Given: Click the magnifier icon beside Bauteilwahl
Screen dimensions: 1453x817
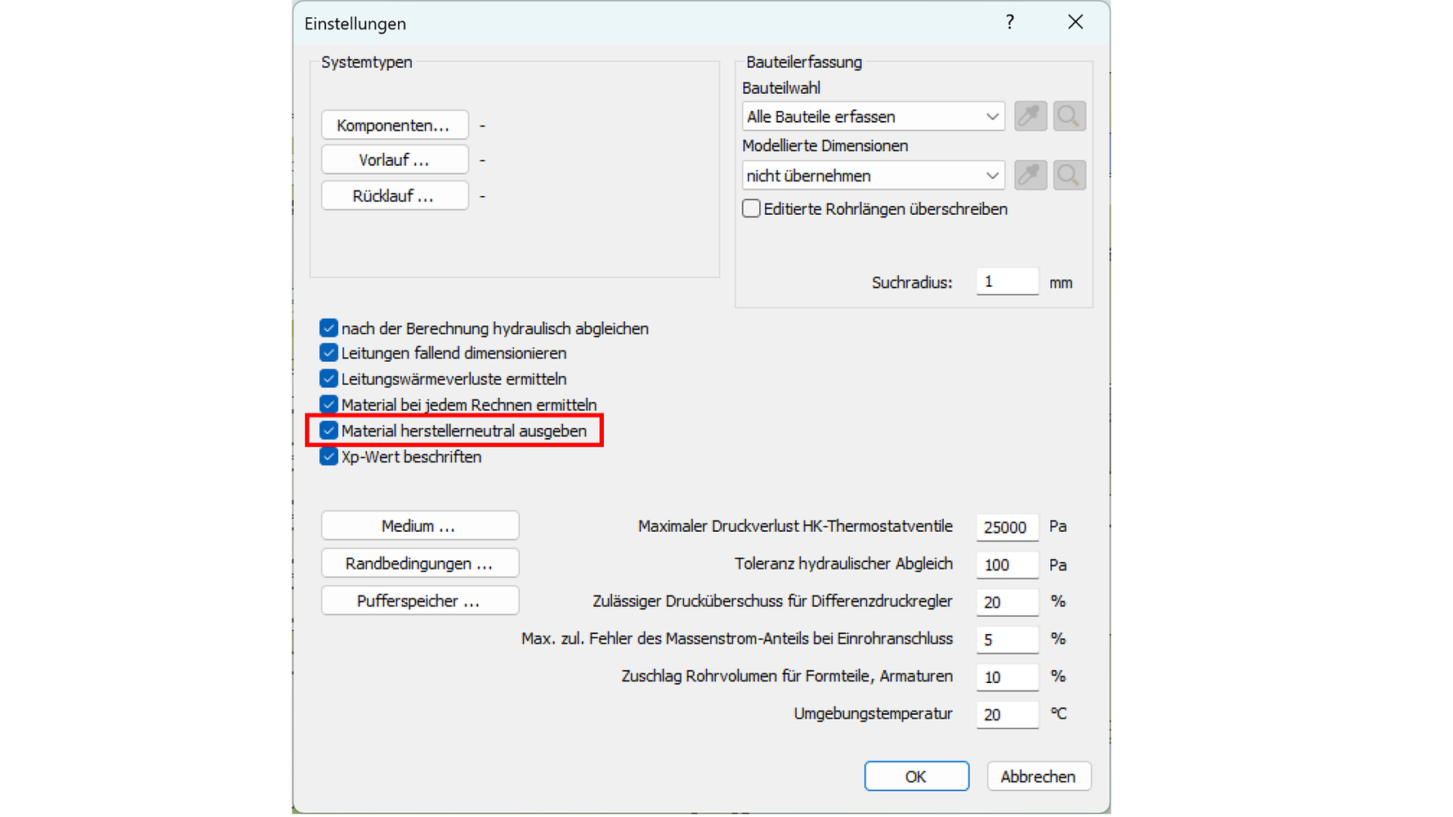Looking at the screenshot, I should tap(1069, 116).
